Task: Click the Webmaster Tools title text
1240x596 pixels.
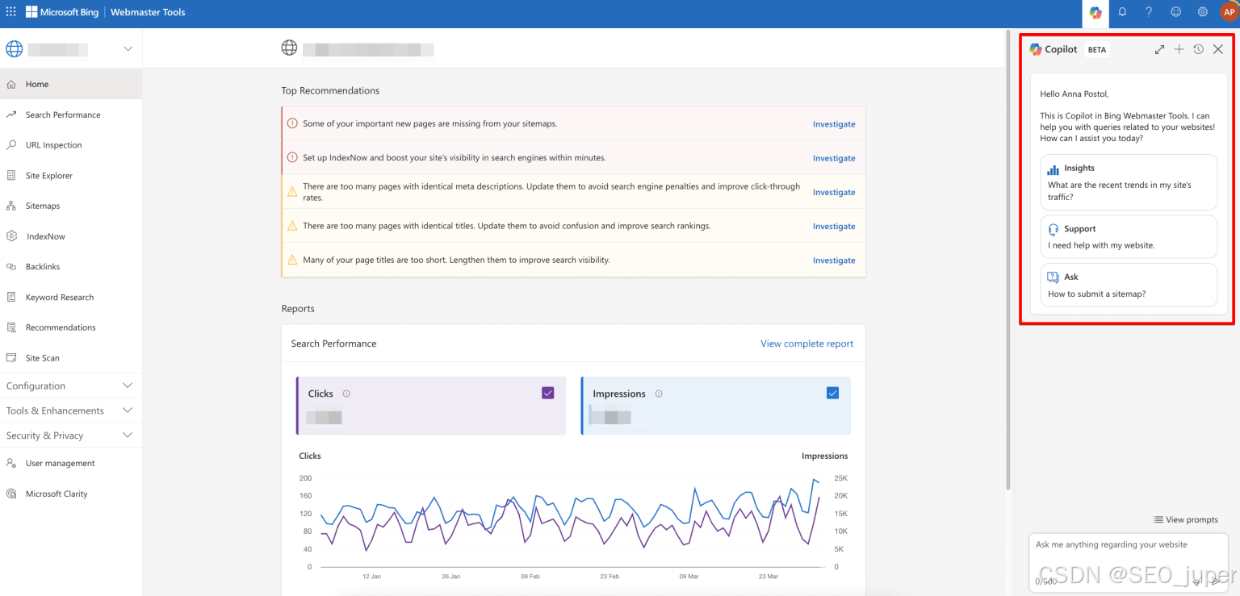Action: (148, 12)
